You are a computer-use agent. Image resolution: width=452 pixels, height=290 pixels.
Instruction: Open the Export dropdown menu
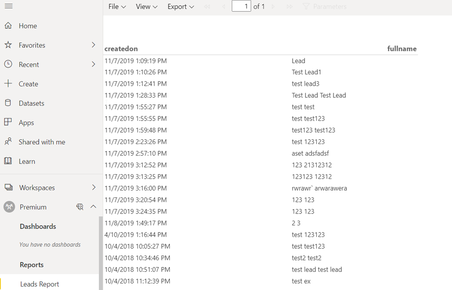coord(181,7)
